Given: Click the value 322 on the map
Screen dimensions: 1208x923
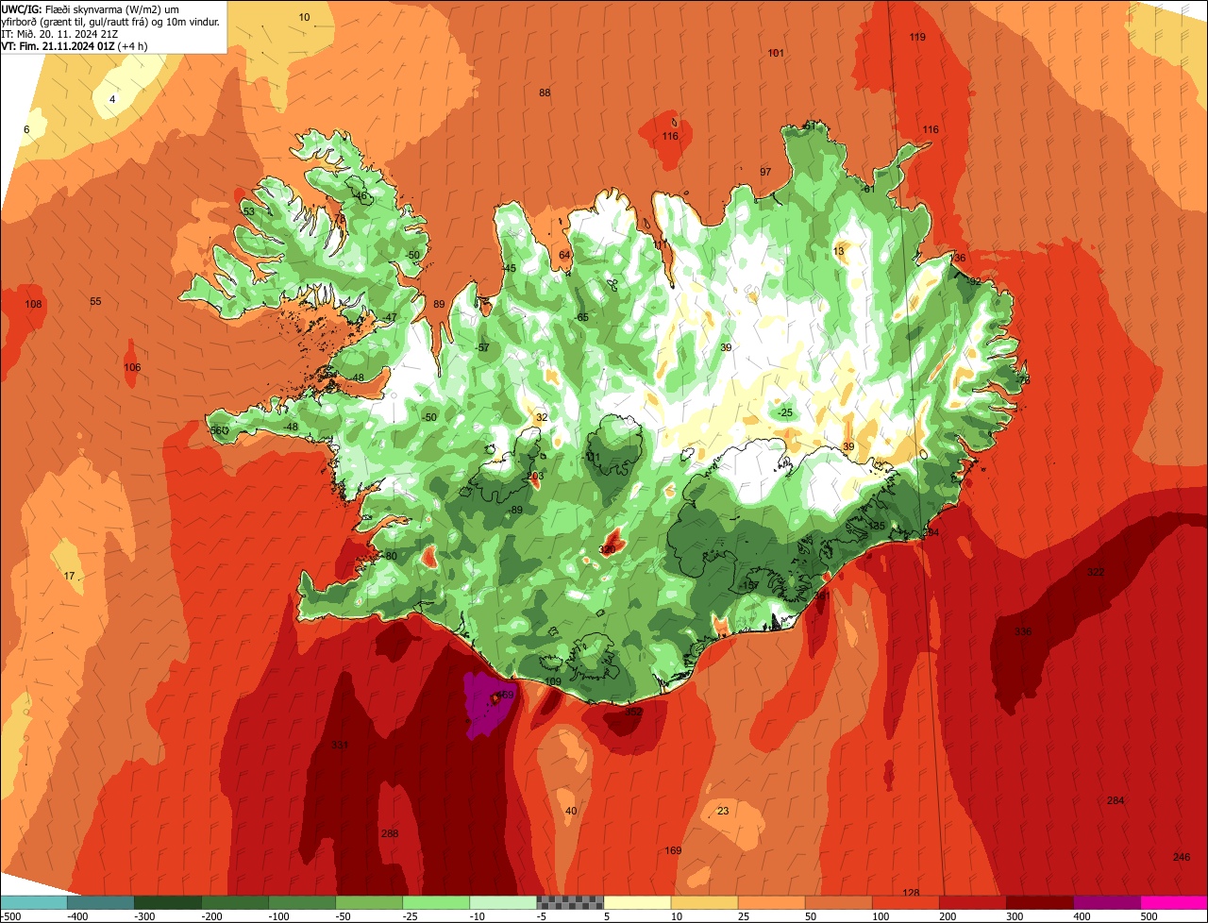Looking at the screenshot, I should (1096, 572).
